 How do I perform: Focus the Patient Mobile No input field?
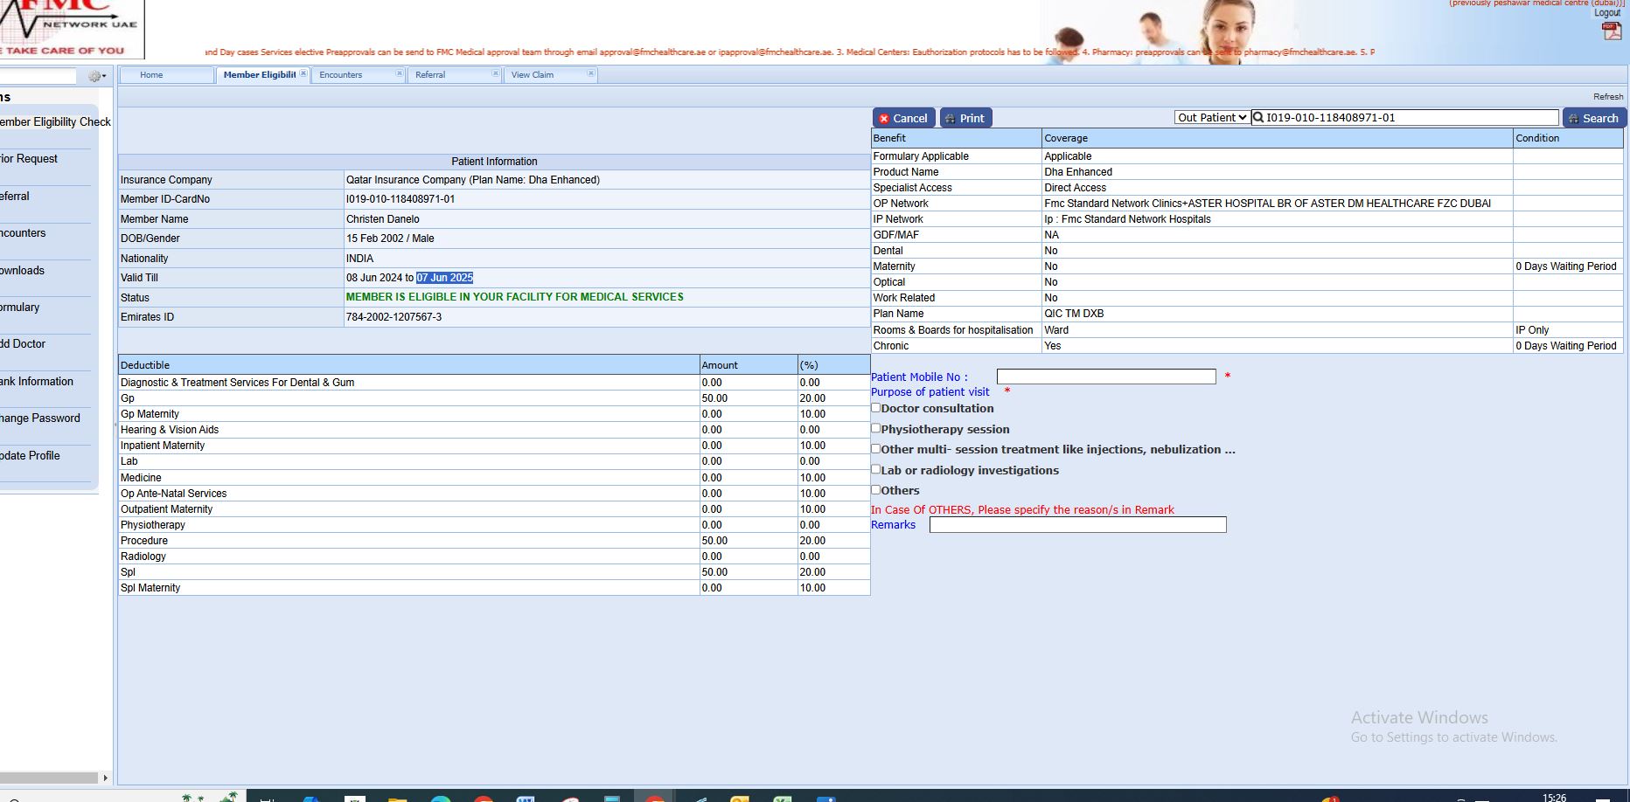pyautogui.click(x=1105, y=377)
